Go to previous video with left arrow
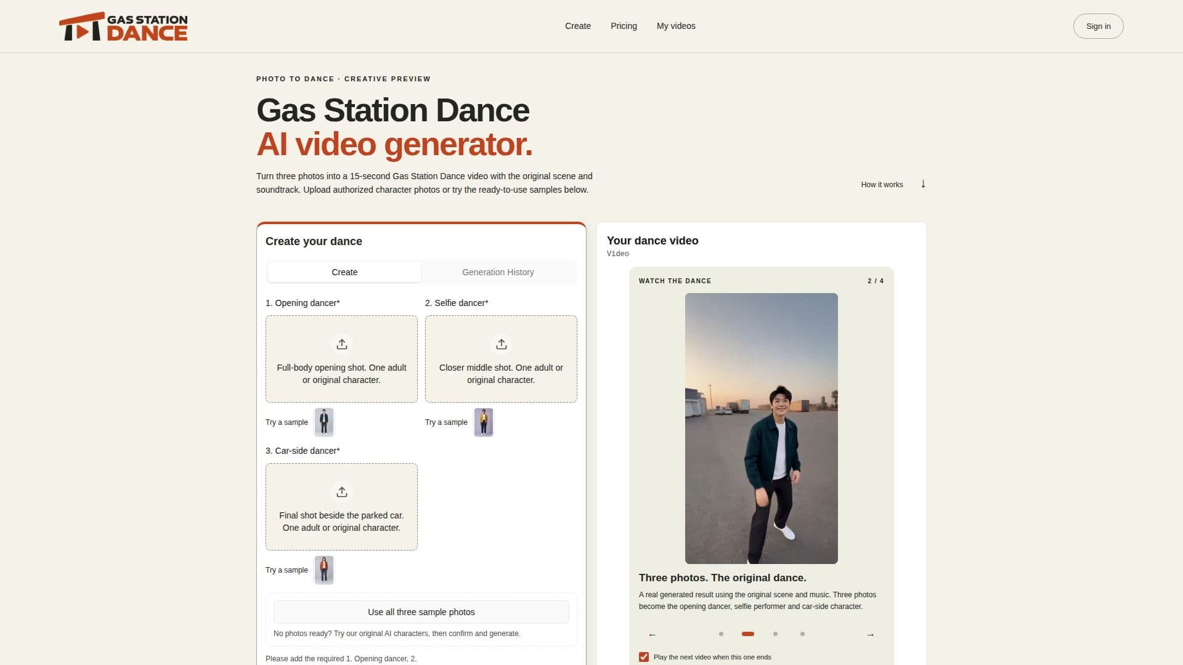 [x=652, y=635]
